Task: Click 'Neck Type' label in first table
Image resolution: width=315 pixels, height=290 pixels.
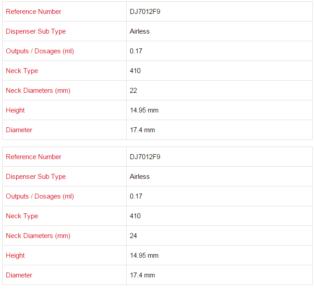Action: (x=22, y=71)
